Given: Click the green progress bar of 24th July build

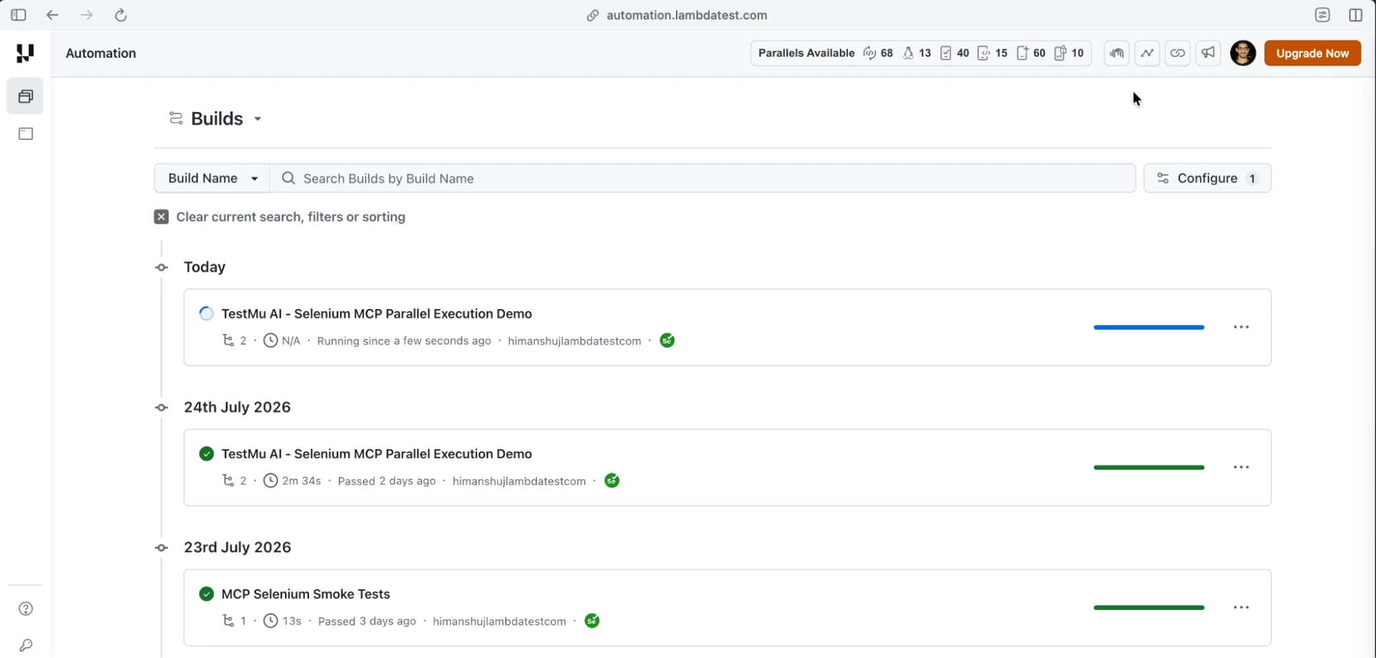Looking at the screenshot, I should click(1149, 467).
